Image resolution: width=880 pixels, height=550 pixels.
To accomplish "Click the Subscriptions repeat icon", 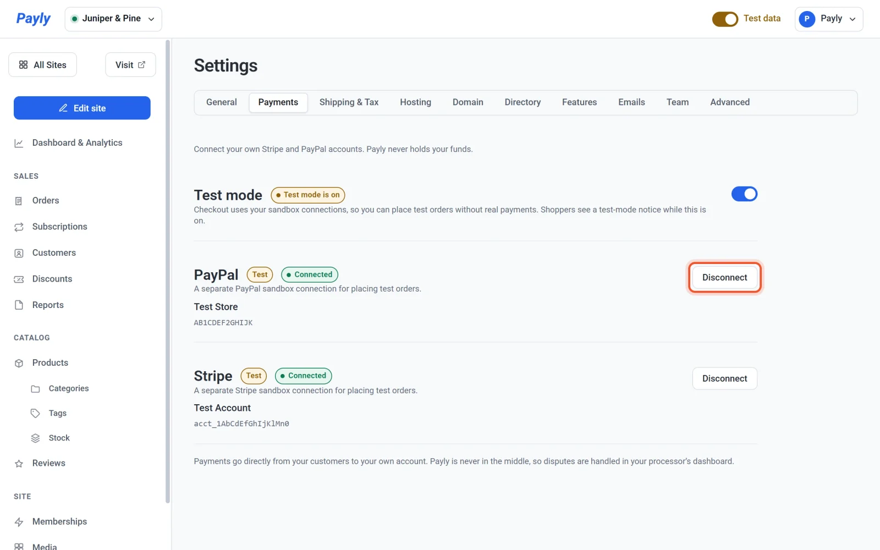I will (x=19, y=227).
